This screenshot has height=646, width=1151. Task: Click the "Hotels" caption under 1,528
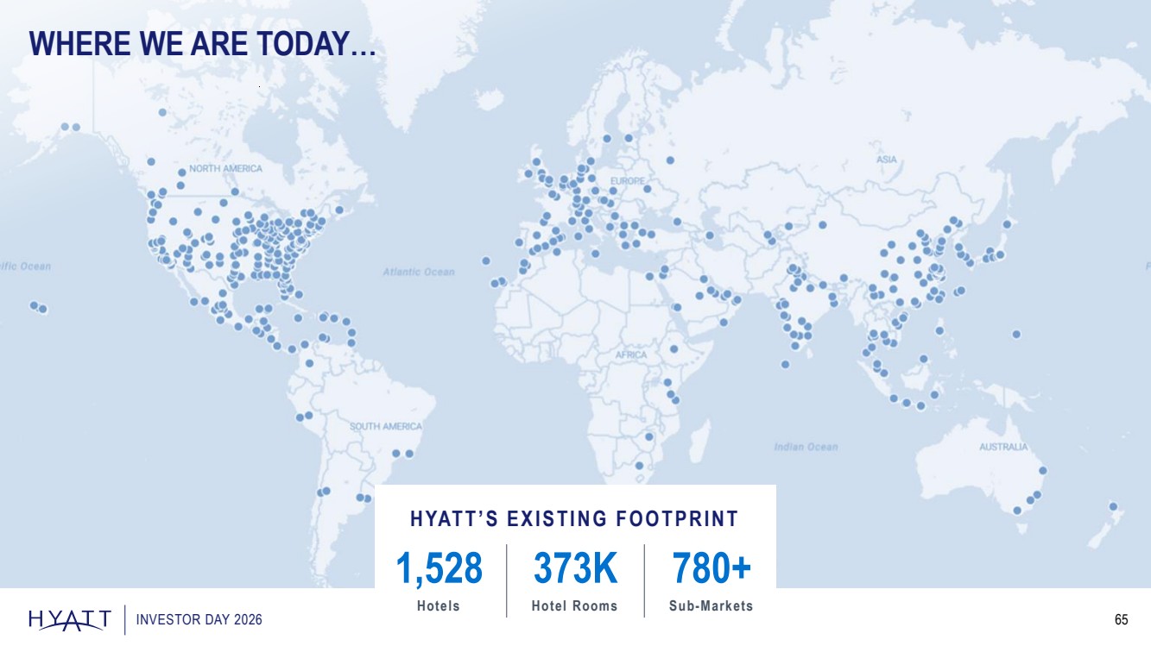point(439,606)
